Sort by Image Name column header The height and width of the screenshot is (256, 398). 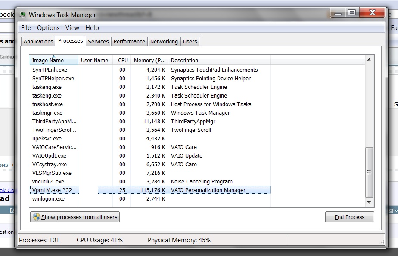click(54, 60)
